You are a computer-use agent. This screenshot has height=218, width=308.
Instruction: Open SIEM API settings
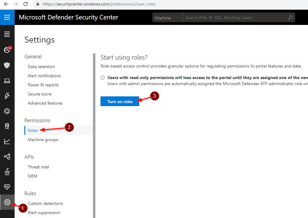pyautogui.click(x=32, y=176)
